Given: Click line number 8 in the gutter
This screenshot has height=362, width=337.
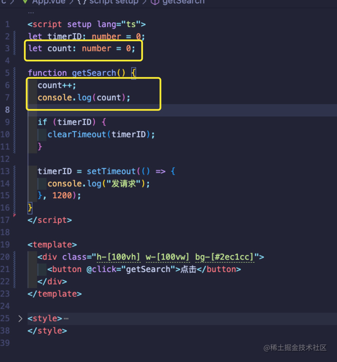Looking at the screenshot, I should click(x=7, y=110).
